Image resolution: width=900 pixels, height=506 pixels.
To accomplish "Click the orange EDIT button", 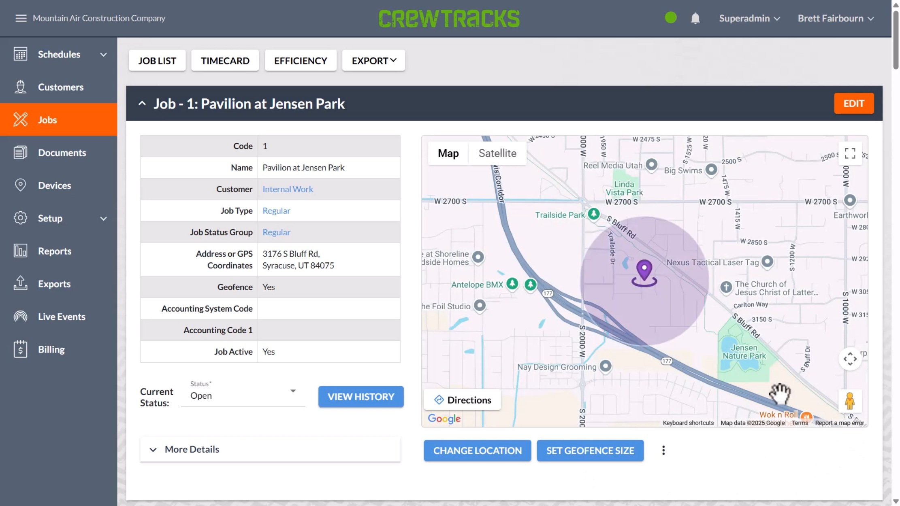I will tap(854, 104).
